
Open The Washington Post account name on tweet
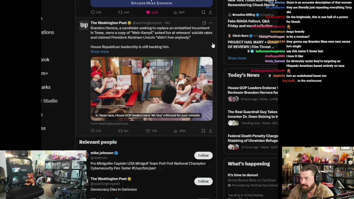pos(108,23)
